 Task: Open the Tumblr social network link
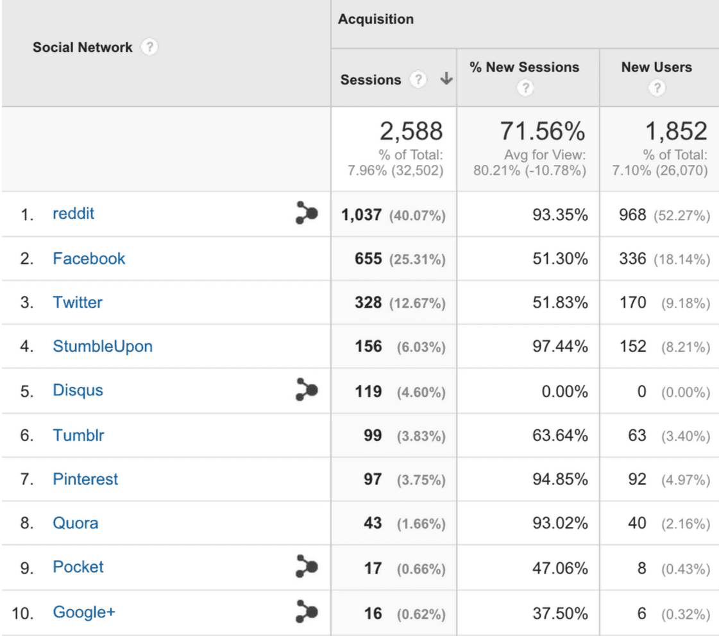[x=78, y=435]
